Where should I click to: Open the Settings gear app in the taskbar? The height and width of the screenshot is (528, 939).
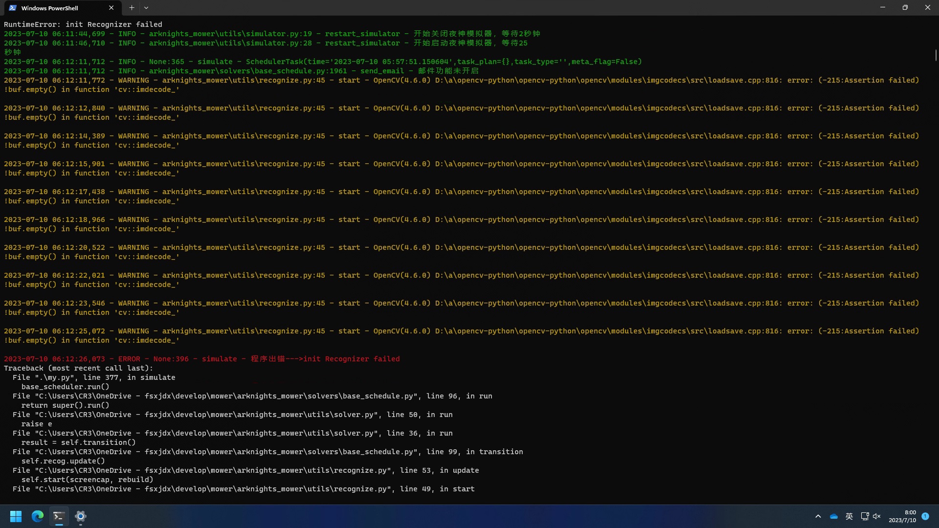pyautogui.click(x=81, y=516)
